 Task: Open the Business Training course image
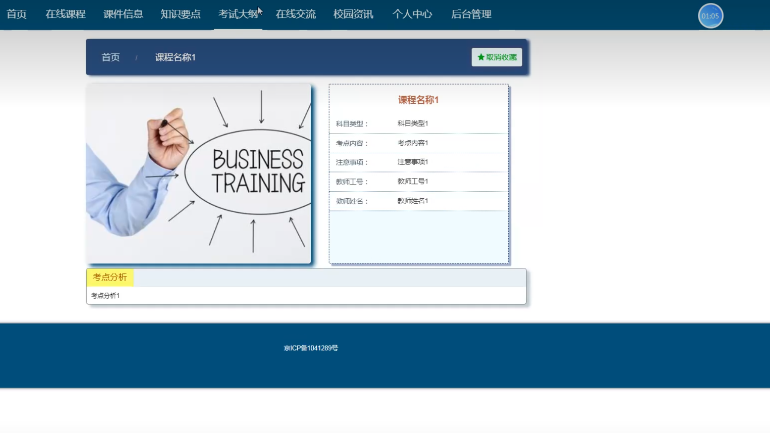pyautogui.click(x=198, y=173)
